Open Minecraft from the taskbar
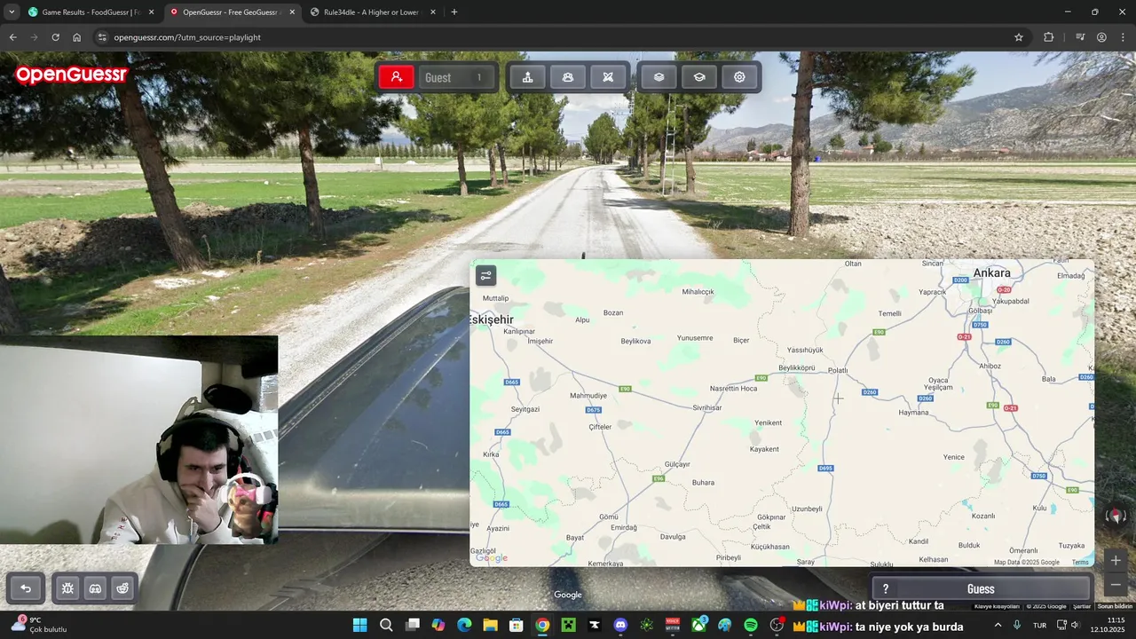This screenshot has height=639, width=1136. (568, 625)
